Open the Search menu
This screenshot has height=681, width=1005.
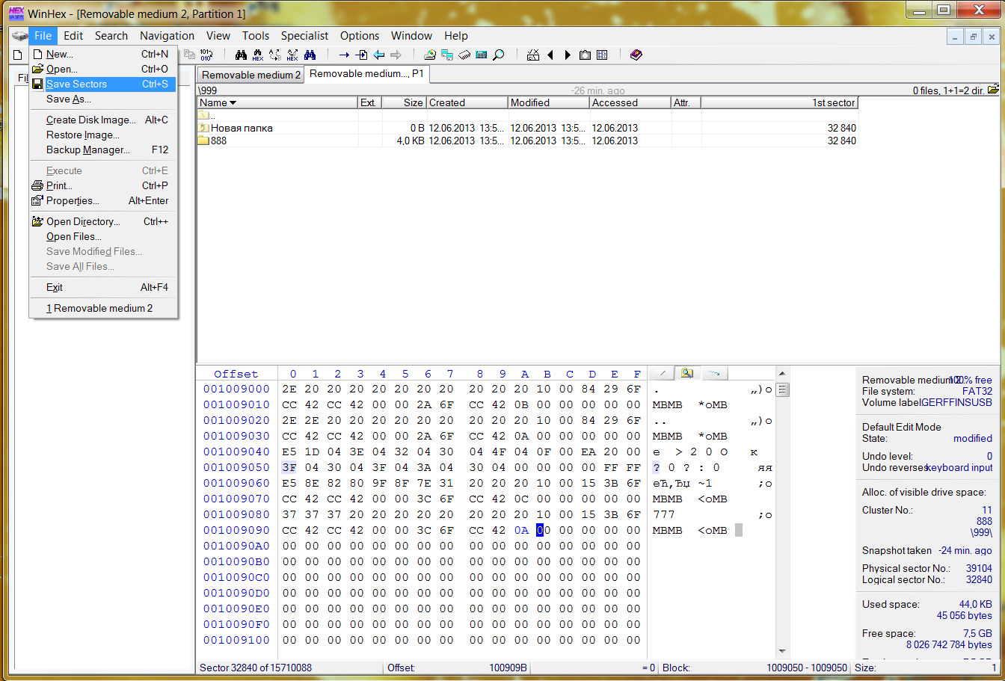[x=111, y=36]
